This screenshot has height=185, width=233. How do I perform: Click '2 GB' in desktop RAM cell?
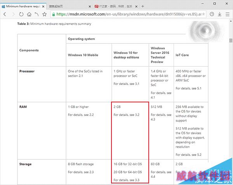117,107
